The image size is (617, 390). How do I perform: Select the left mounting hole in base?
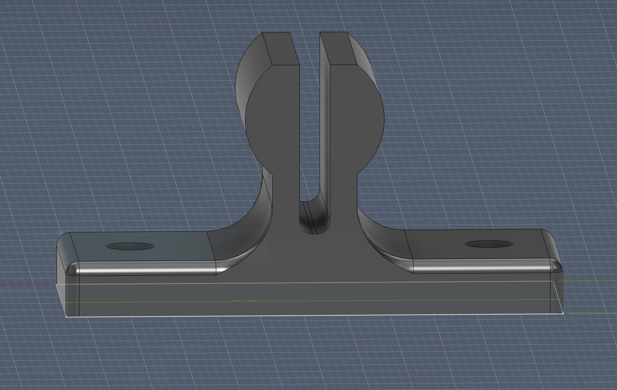click(x=130, y=247)
